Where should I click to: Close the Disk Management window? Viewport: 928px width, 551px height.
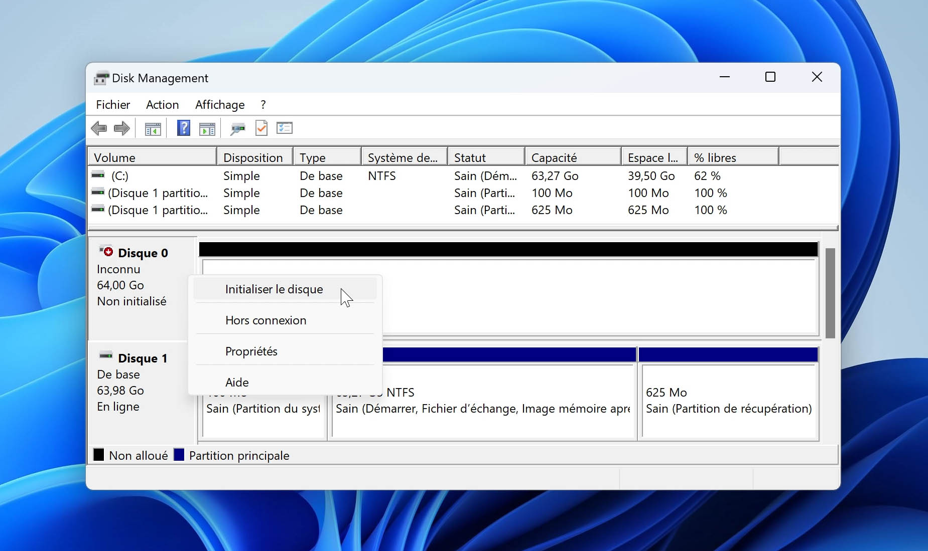coord(817,77)
